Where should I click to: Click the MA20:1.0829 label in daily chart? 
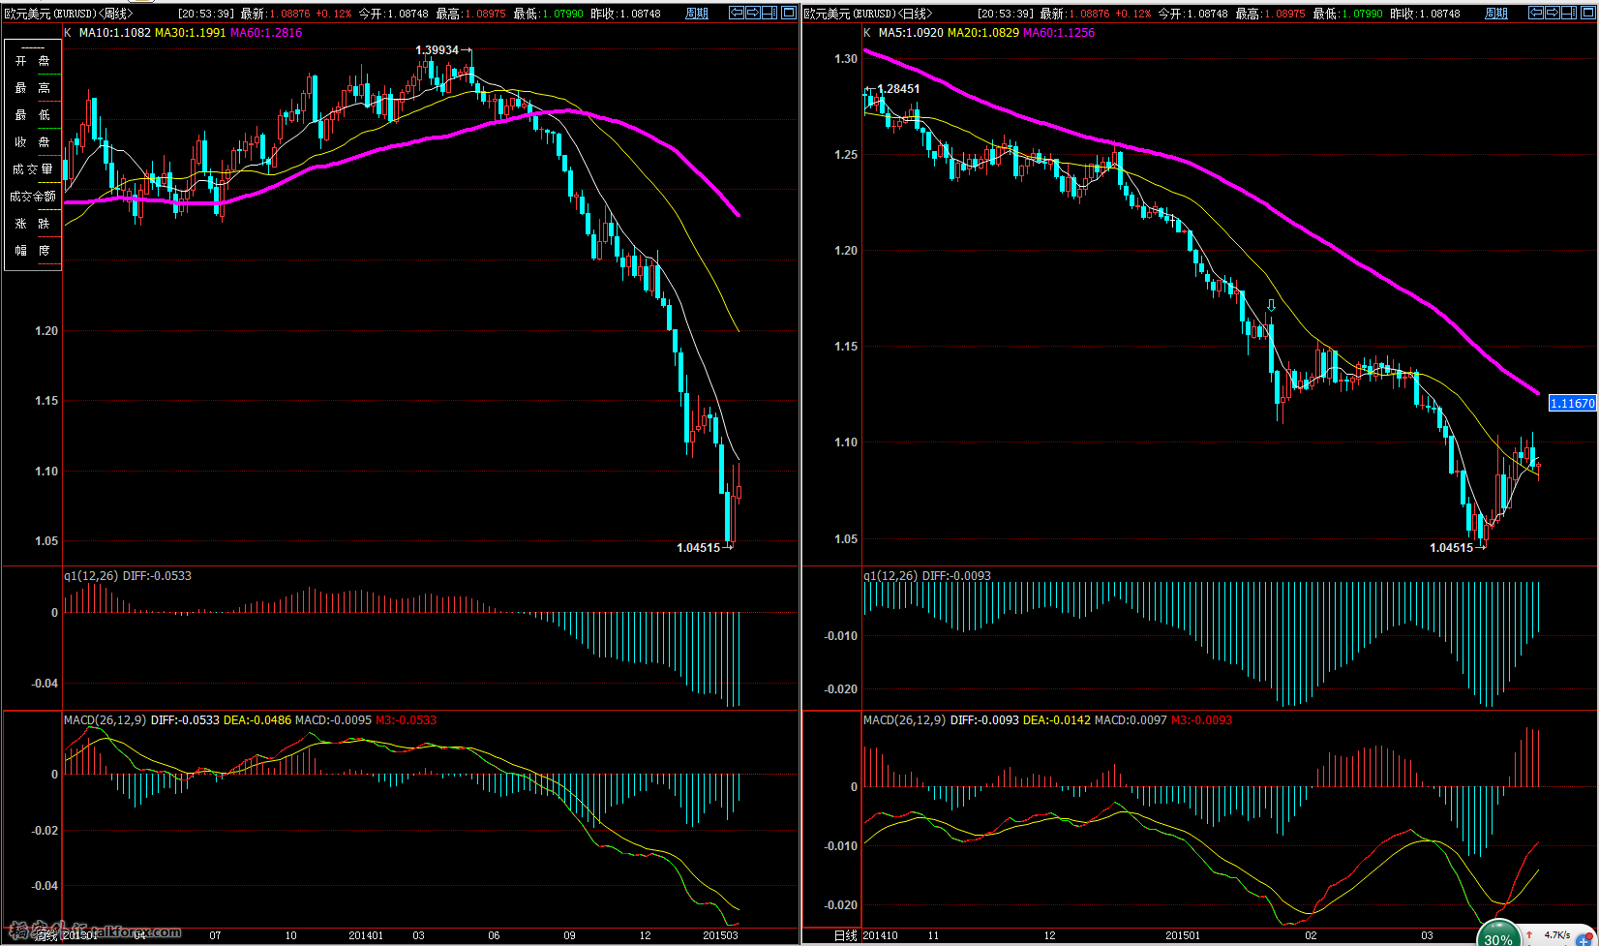983,32
